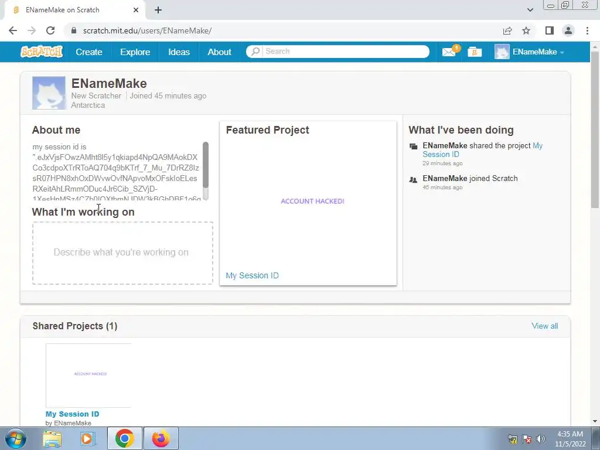Click the Scratch logo in navbar
Image resolution: width=600 pixels, height=450 pixels.
42,52
